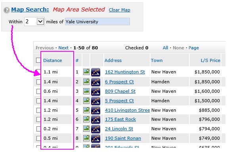Click the $794,000 price cell
227x152 pixels.
click(x=209, y=129)
